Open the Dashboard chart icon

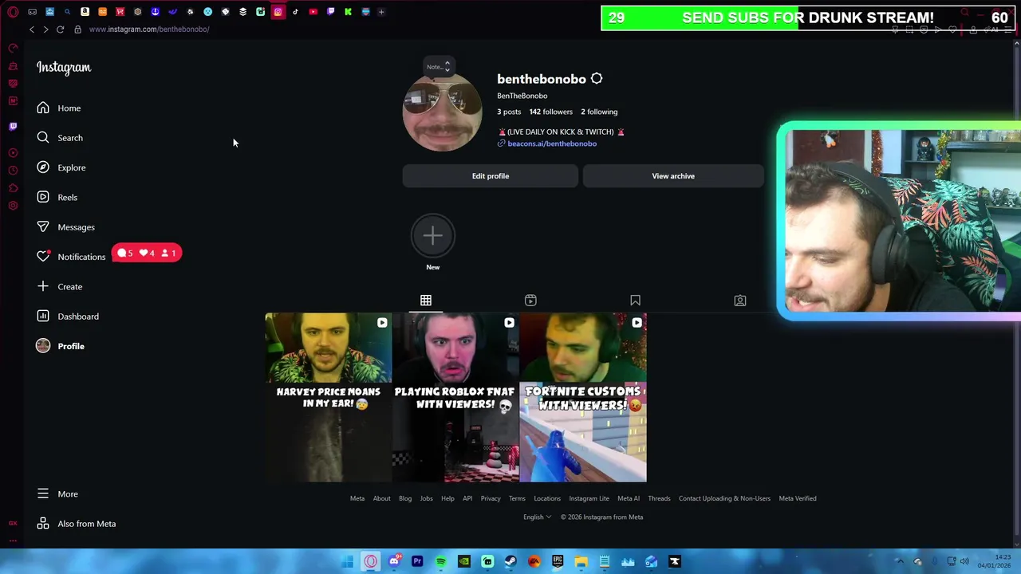(43, 316)
